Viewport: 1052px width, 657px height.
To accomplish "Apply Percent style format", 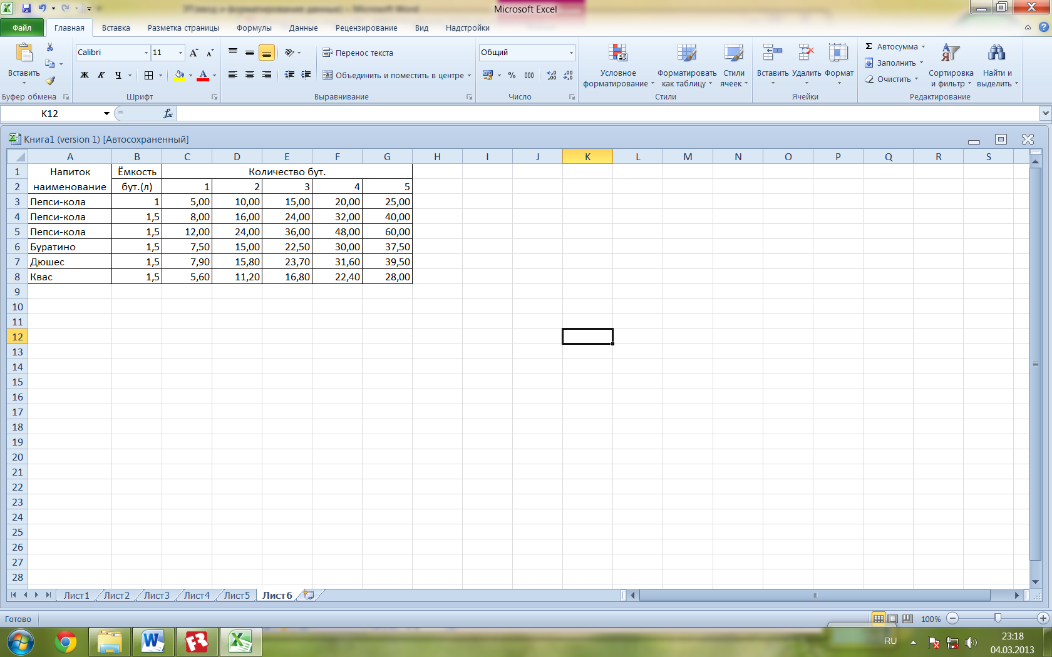I will (x=512, y=75).
